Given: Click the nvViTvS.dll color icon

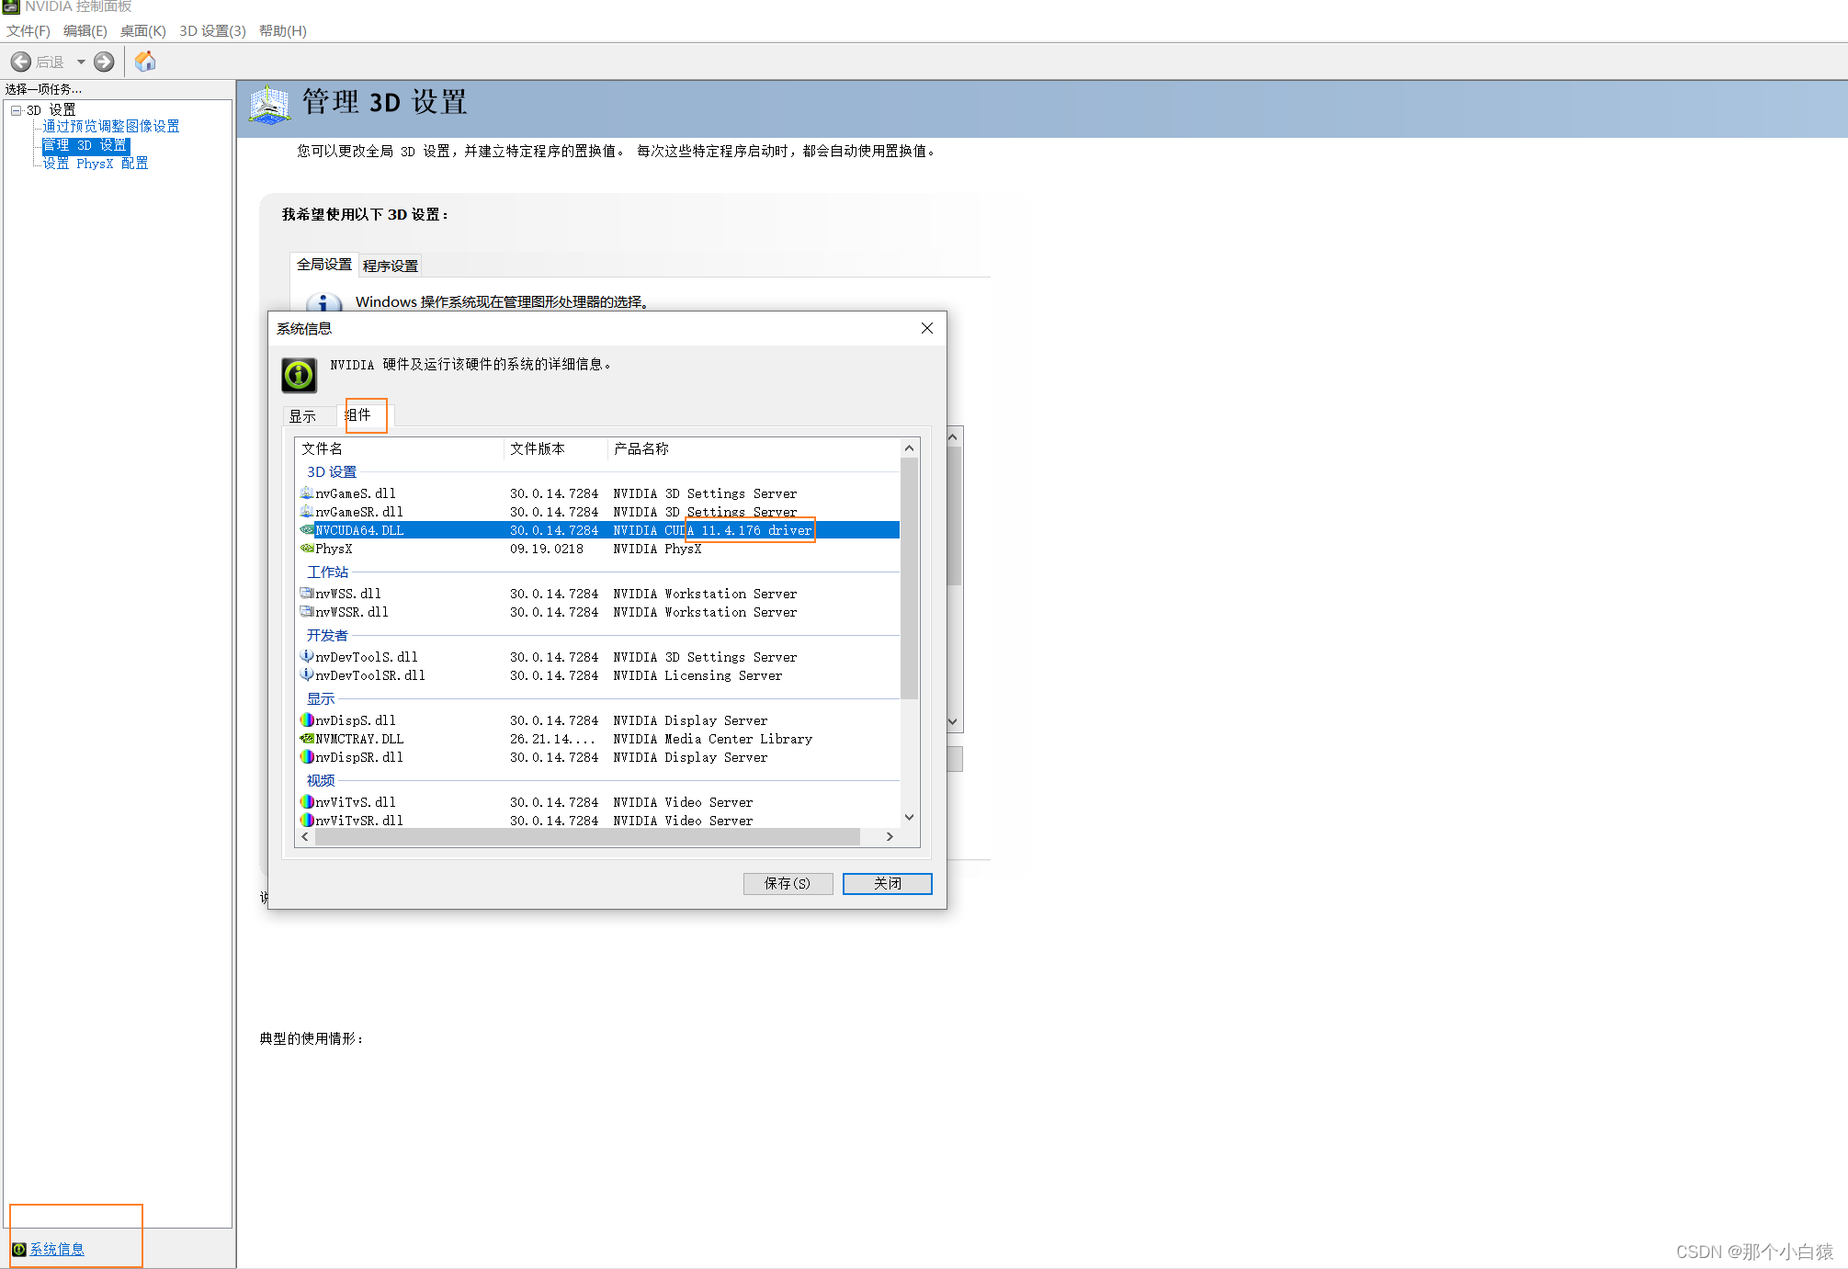Looking at the screenshot, I should coord(307,802).
